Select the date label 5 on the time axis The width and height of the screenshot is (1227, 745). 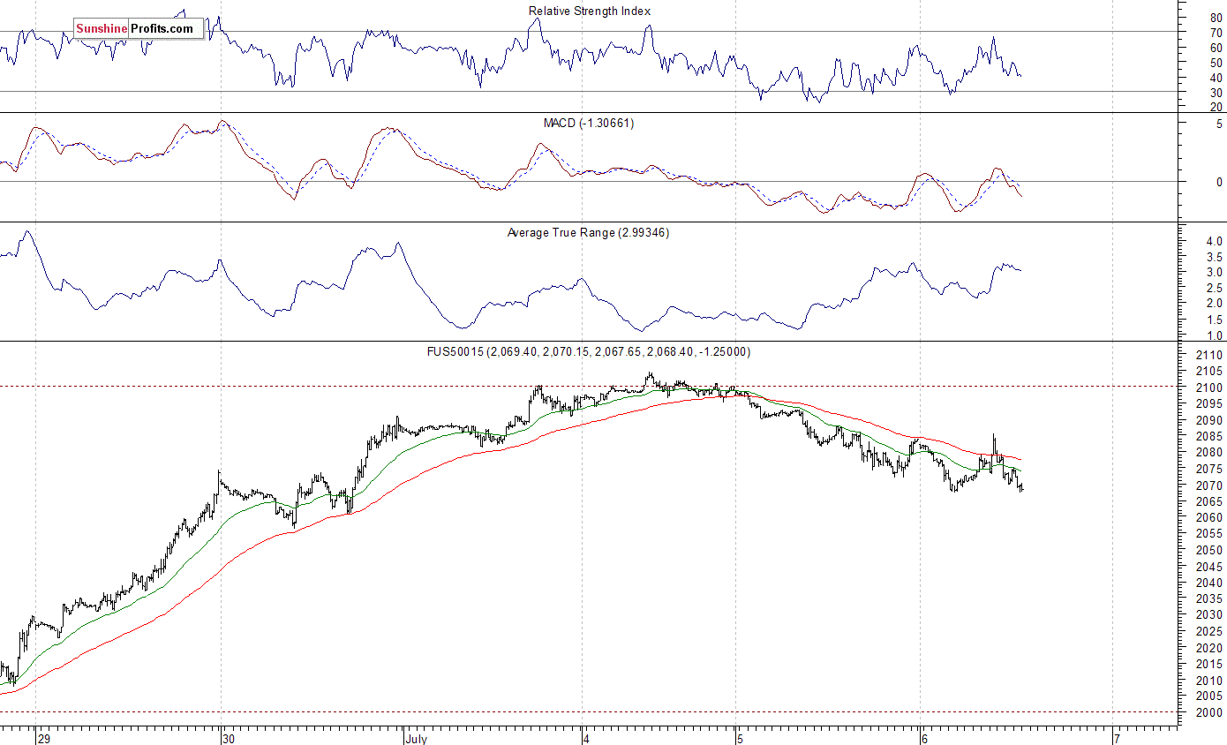(741, 737)
